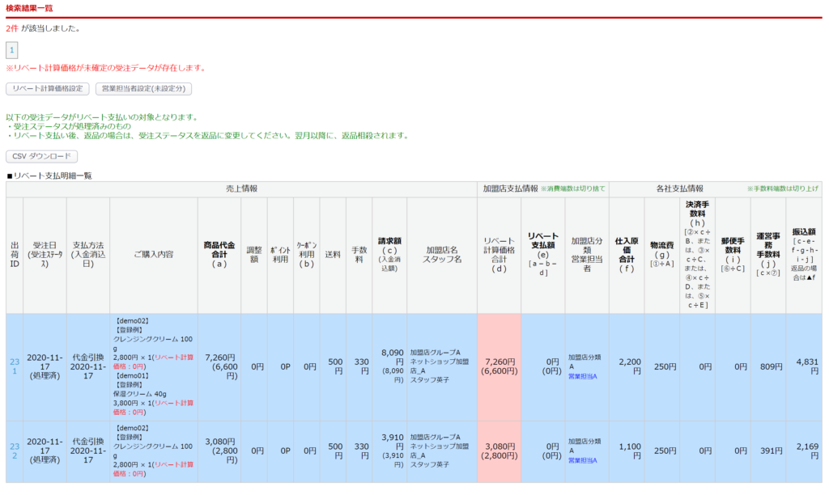Click the 請求額 (c) column header
Viewport: 829px width, 495px height.
coord(389,254)
